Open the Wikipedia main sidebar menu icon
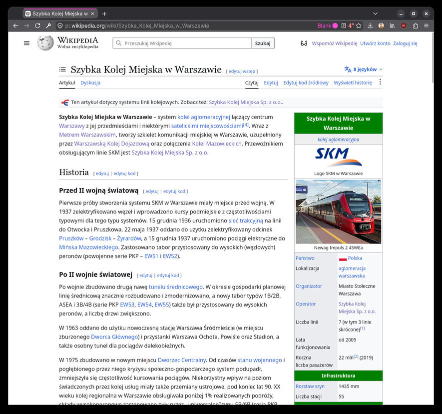This screenshot has width=442, height=414. (26, 43)
